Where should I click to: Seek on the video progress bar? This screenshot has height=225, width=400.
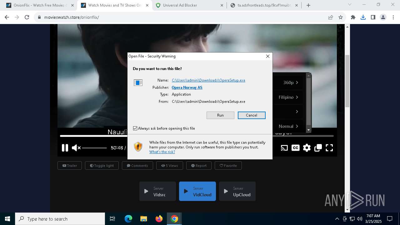pos(197,136)
